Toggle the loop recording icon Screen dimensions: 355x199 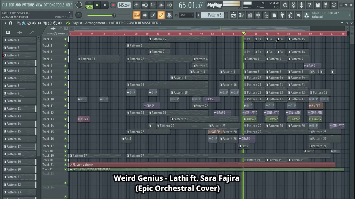pyautogui.click(x=169, y=5)
